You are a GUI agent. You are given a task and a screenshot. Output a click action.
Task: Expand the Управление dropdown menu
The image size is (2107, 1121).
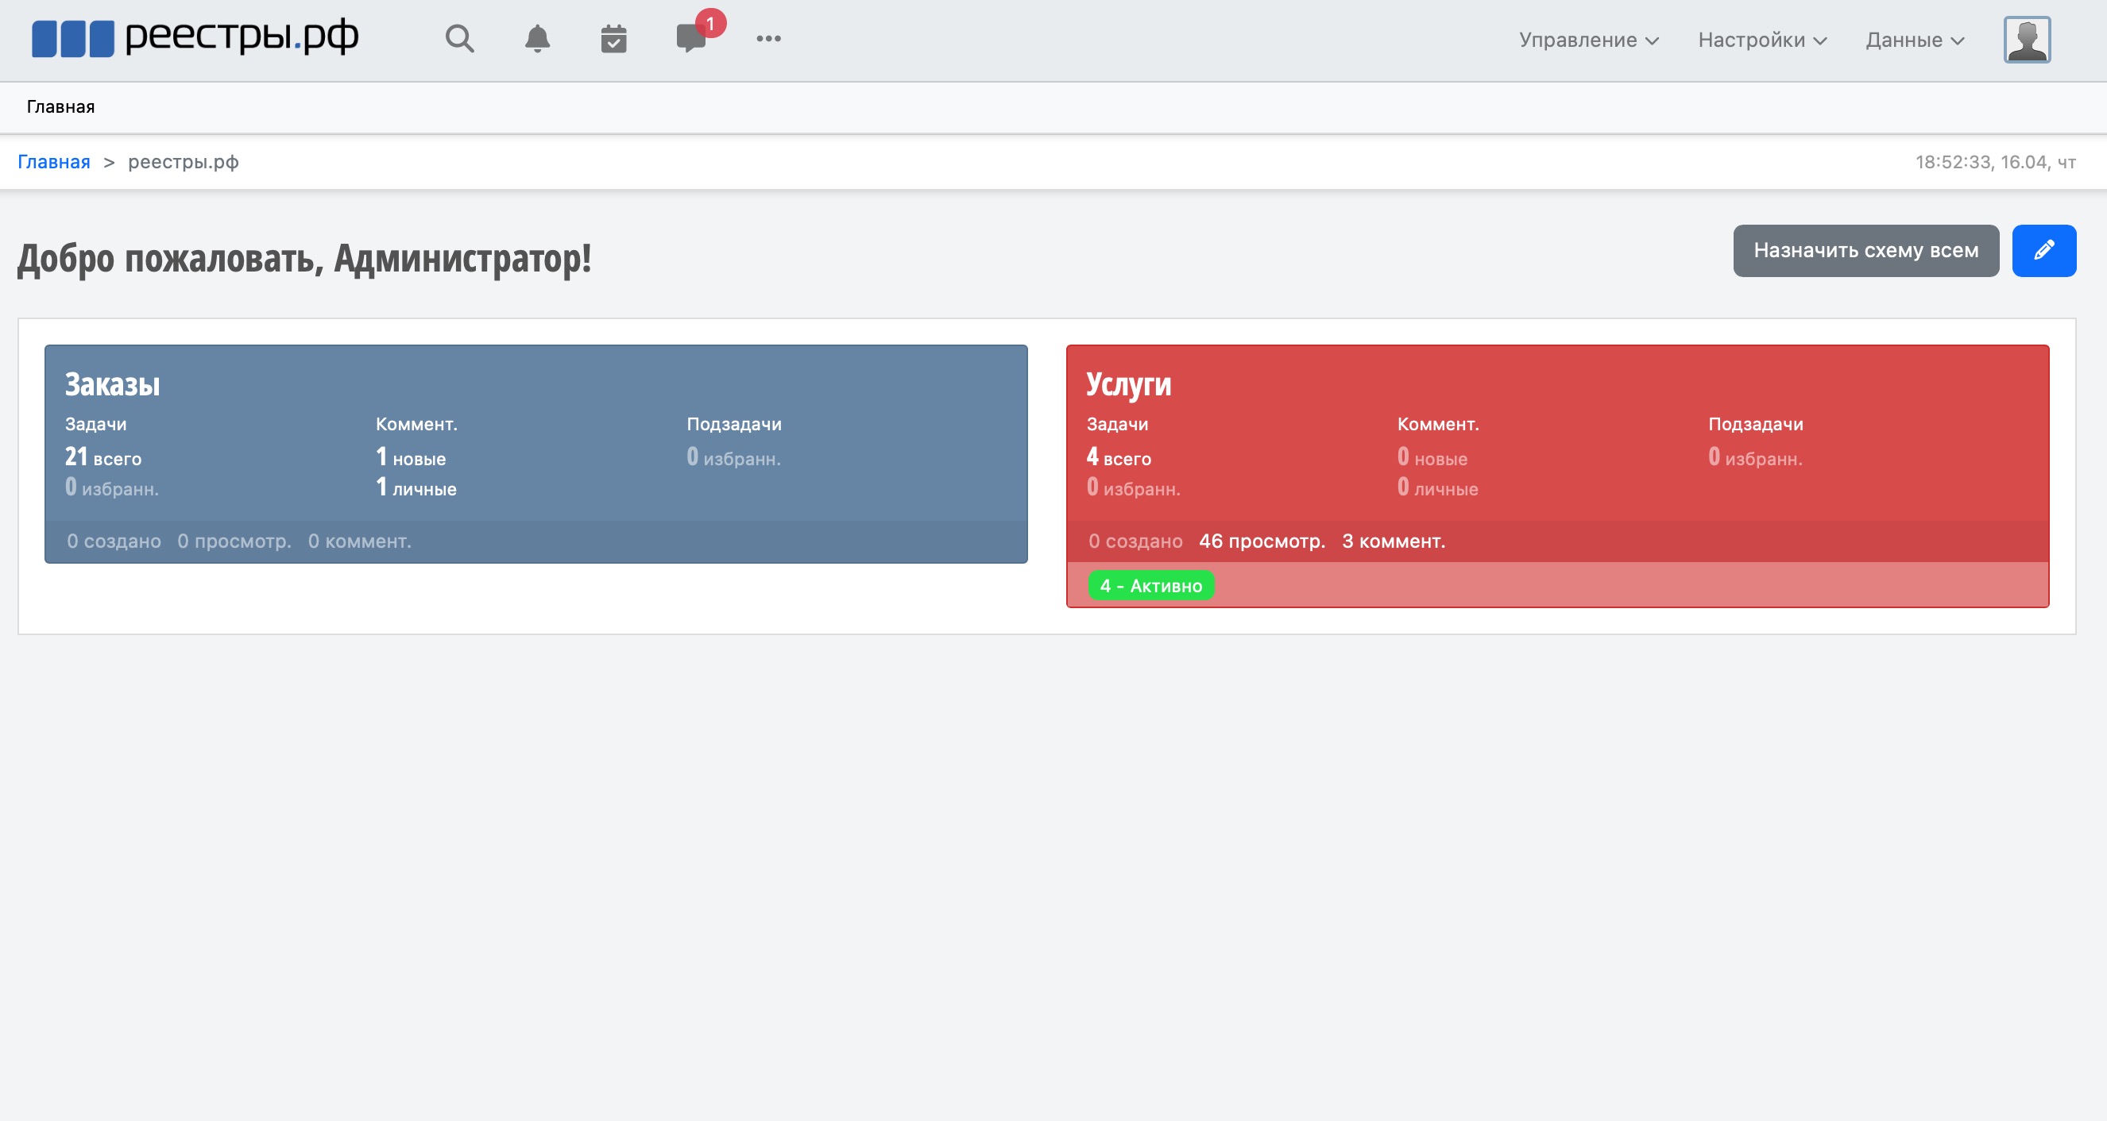click(x=1588, y=40)
